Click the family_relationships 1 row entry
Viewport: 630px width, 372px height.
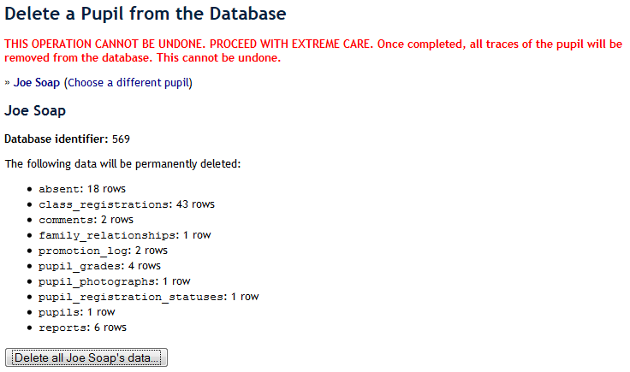pos(124,235)
